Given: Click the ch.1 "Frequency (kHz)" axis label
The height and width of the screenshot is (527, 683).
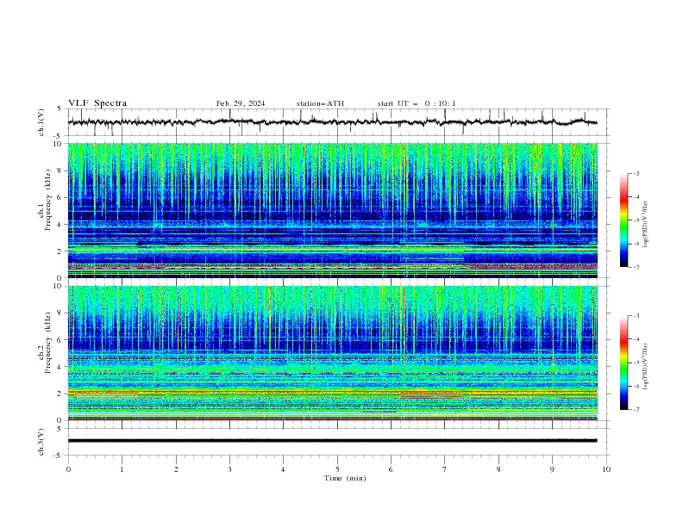Looking at the screenshot, I should click(48, 201).
